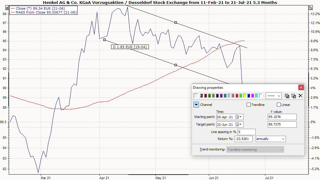Select the red color swatch

237,96
